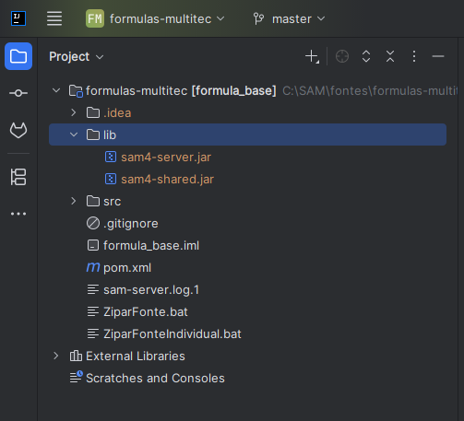
Task: Open the master branch dropdown
Action: (x=298, y=18)
